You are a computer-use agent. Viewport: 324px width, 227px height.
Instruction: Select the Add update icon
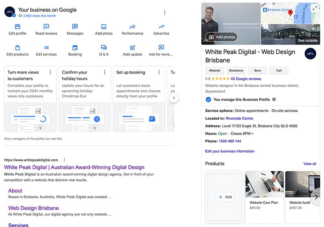click(x=132, y=47)
